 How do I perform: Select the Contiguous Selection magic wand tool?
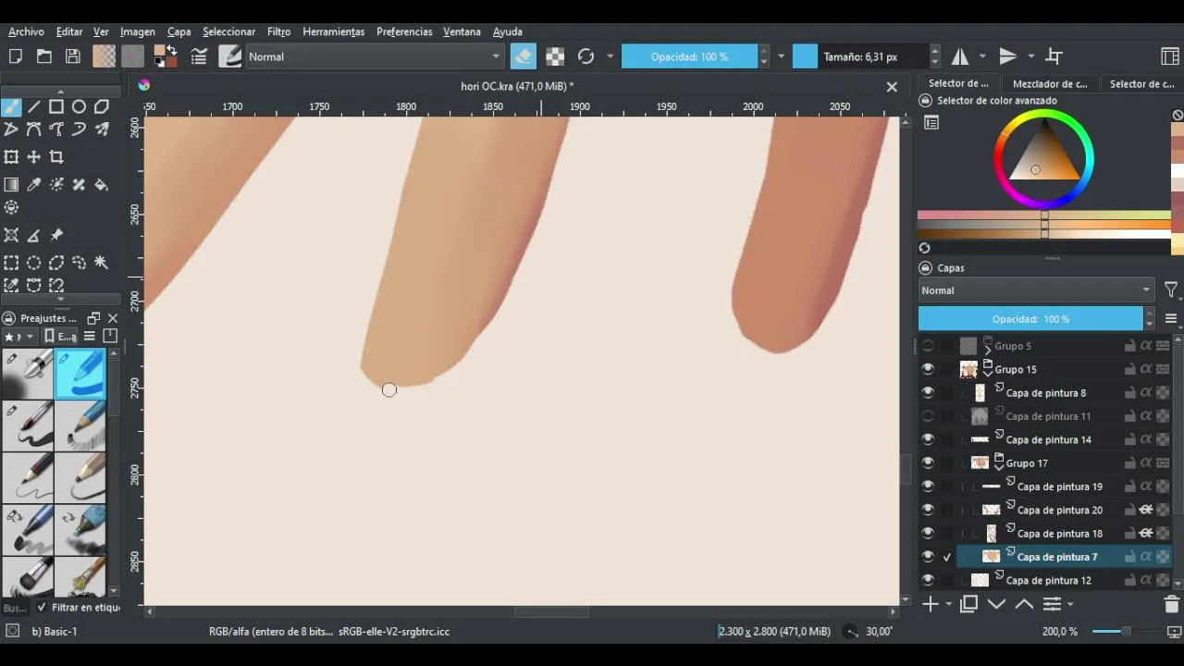click(x=102, y=263)
